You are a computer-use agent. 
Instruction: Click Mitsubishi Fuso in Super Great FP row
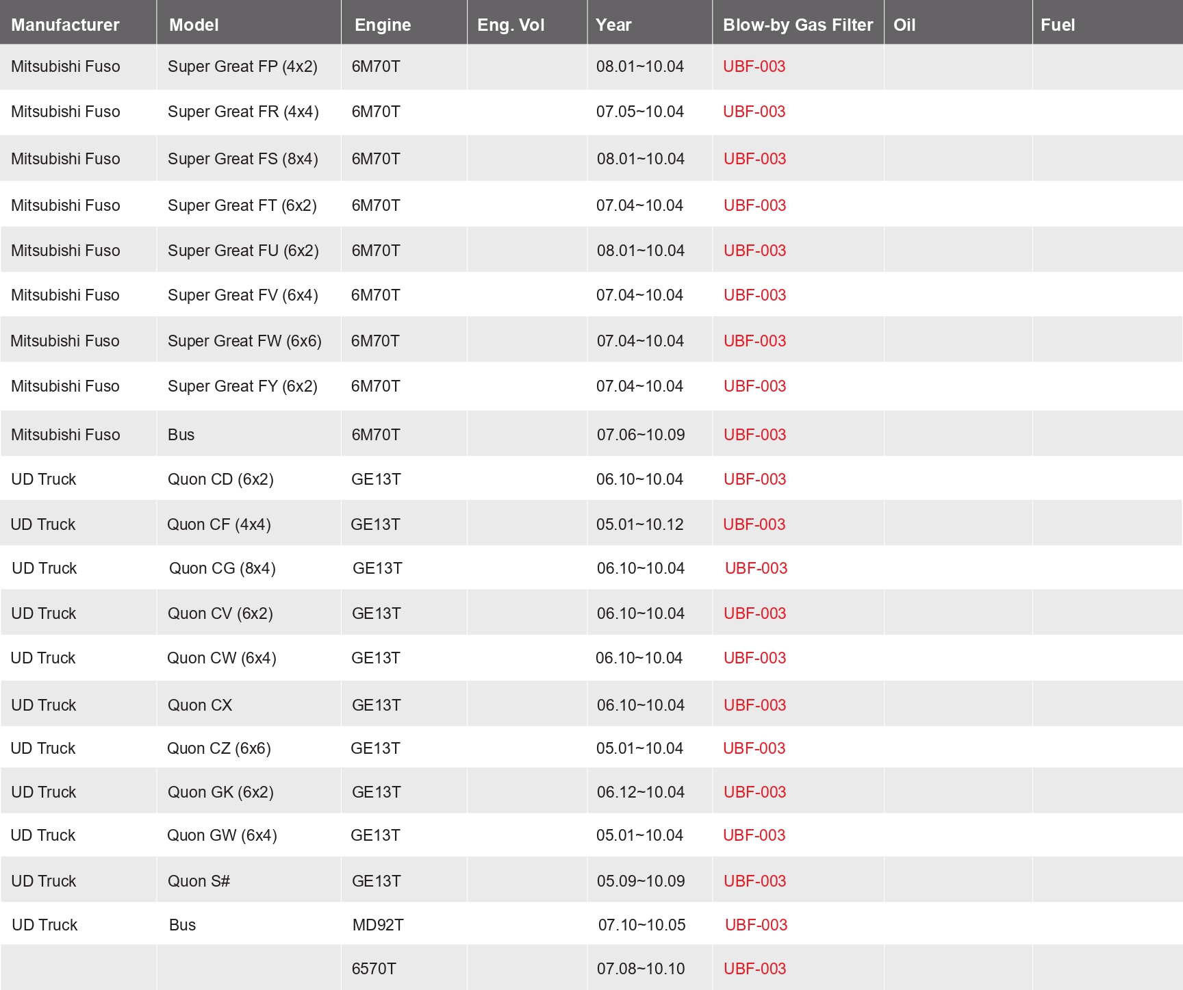(x=66, y=66)
